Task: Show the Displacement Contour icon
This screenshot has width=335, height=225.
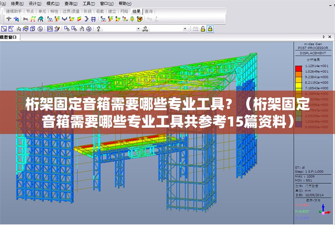Action: tap(40, 19)
